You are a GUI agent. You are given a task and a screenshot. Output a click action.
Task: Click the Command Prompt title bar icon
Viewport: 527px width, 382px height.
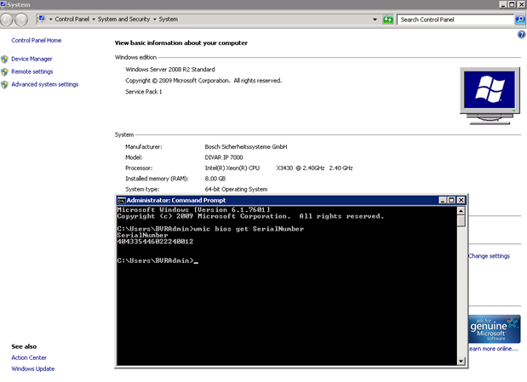click(121, 199)
